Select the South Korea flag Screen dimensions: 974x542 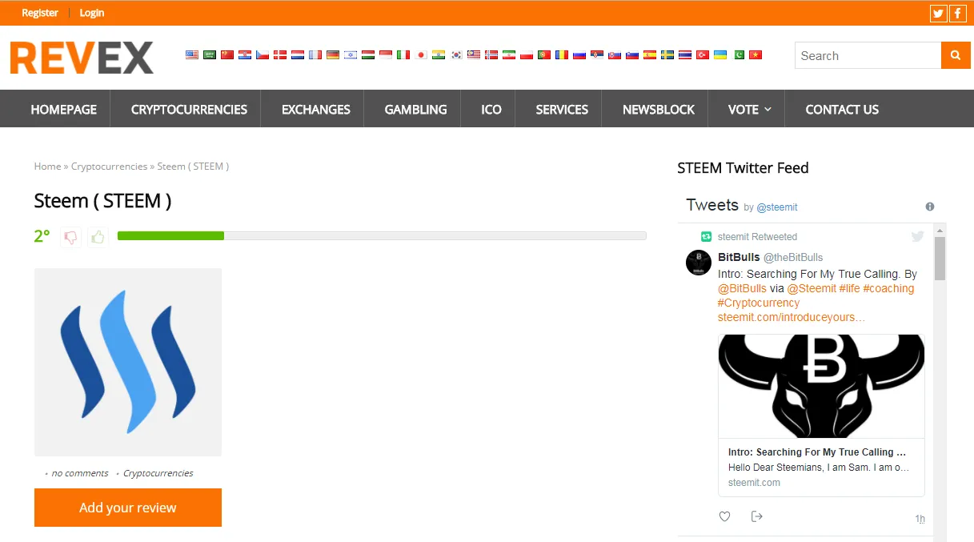(x=456, y=55)
